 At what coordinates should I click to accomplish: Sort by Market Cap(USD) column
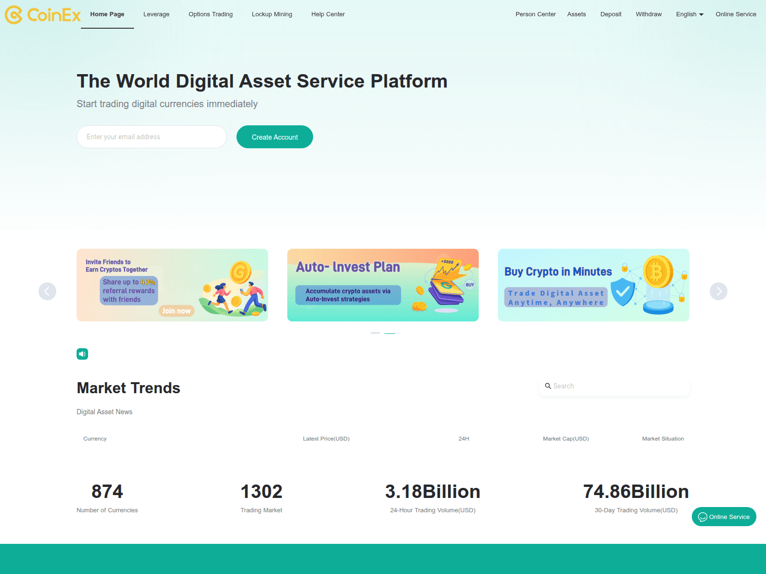pyautogui.click(x=566, y=439)
